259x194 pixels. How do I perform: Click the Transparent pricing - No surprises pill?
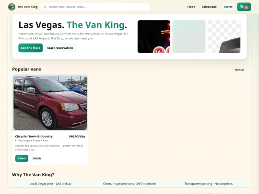209,183
